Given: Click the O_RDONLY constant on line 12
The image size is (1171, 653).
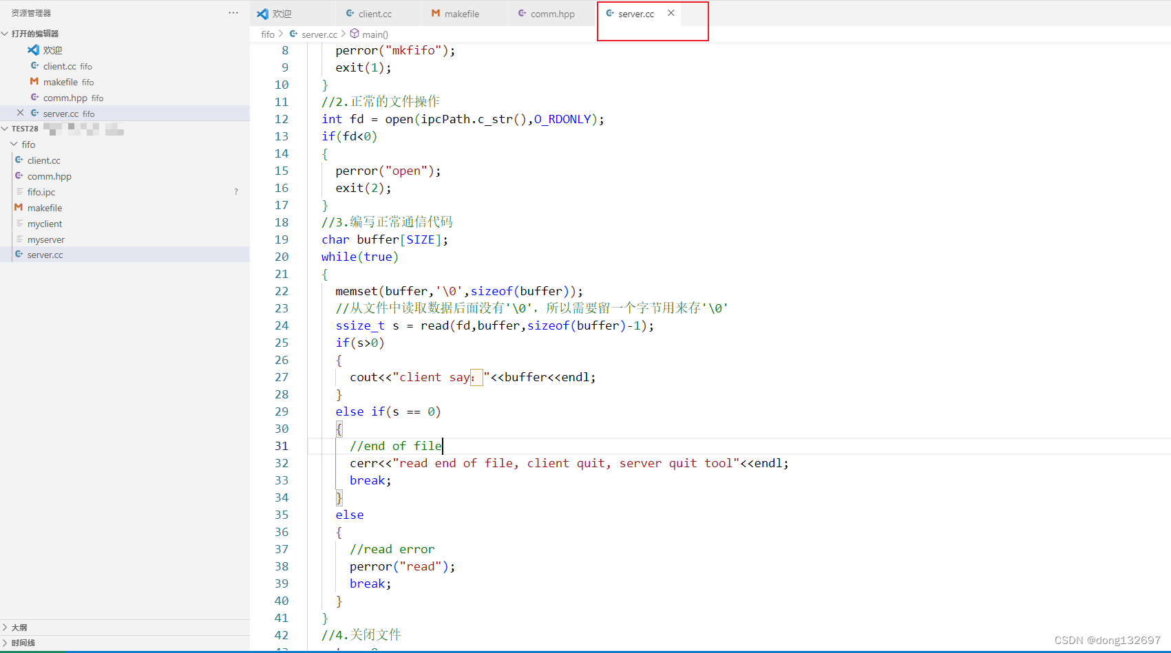Looking at the screenshot, I should click(562, 119).
